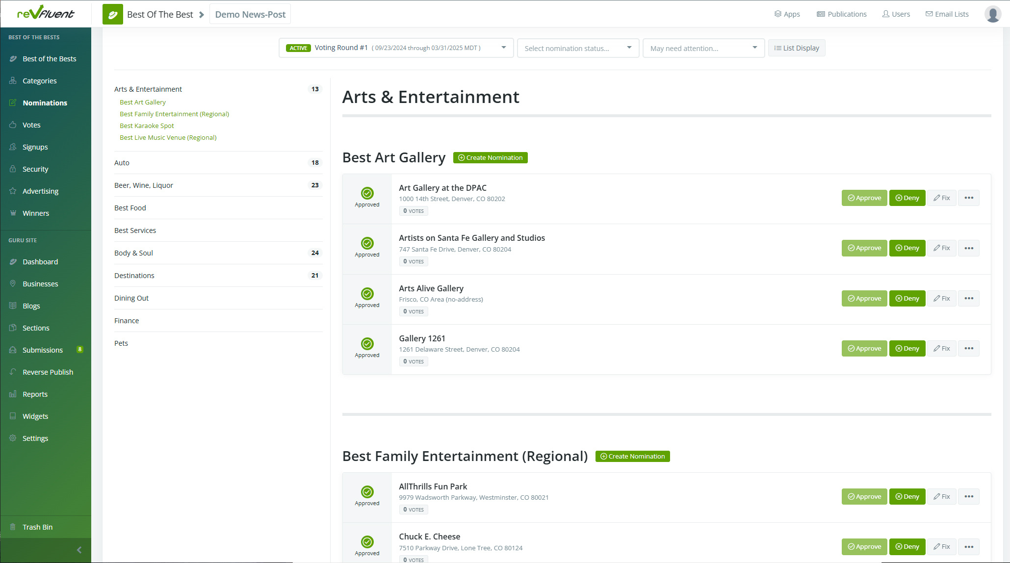The image size is (1010, 563).
Task: Expand the Voting Round #1 dropdown
Action: [396, 48]
